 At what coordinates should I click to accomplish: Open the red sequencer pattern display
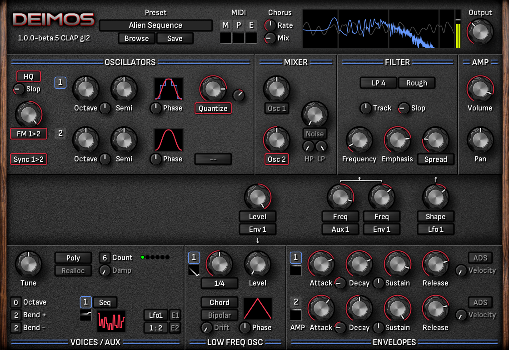[x=111, y=322]
